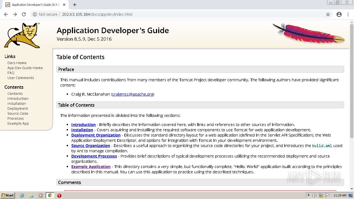Screen dimensions: 354x199
Task: Follow the bold Introduction bullet link
Action: pyautogui.click(x=84, y=125)
